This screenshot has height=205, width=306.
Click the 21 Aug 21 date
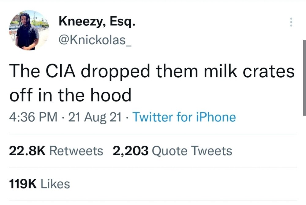tap(95, 117)
